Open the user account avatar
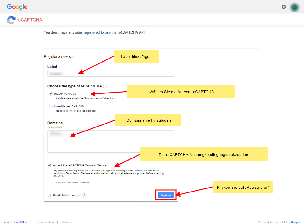This screenshot has width=304, height=224. (x=295, y=7)
